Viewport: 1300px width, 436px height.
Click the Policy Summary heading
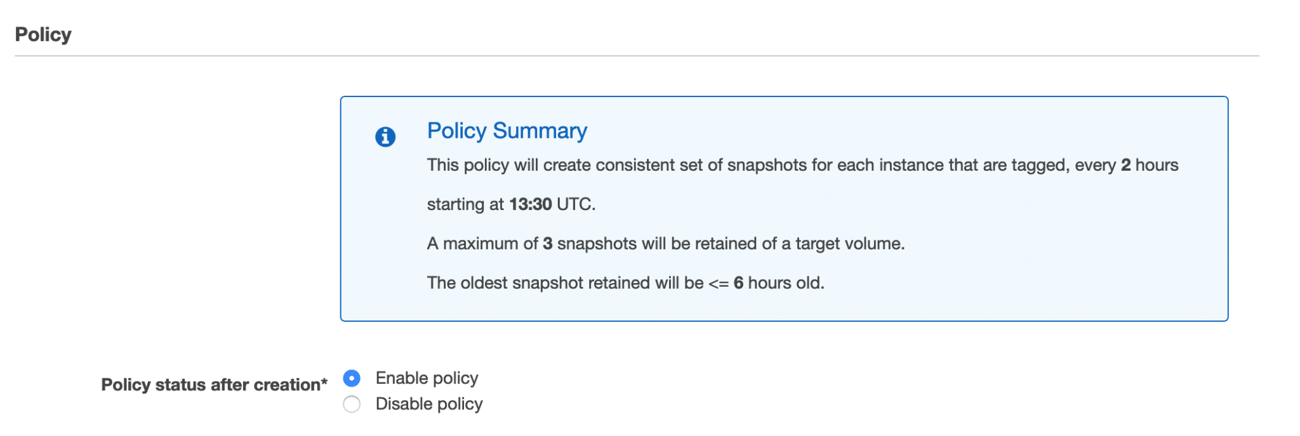pos(507,131)
